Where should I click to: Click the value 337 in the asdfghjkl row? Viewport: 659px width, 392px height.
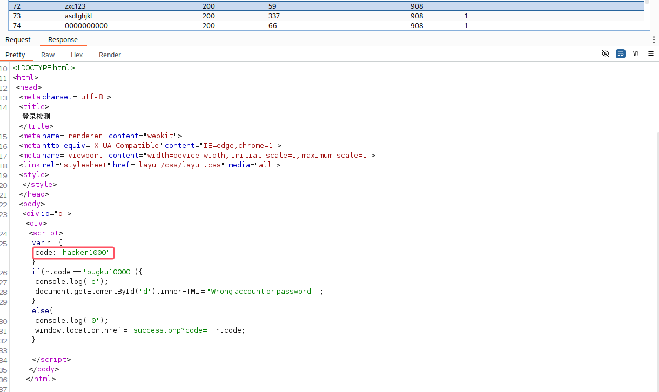274,16
